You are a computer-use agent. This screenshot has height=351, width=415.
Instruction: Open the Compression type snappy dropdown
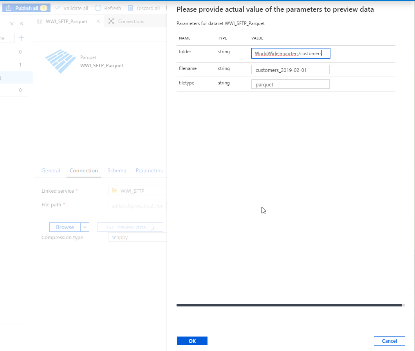[x=138, y=237]
